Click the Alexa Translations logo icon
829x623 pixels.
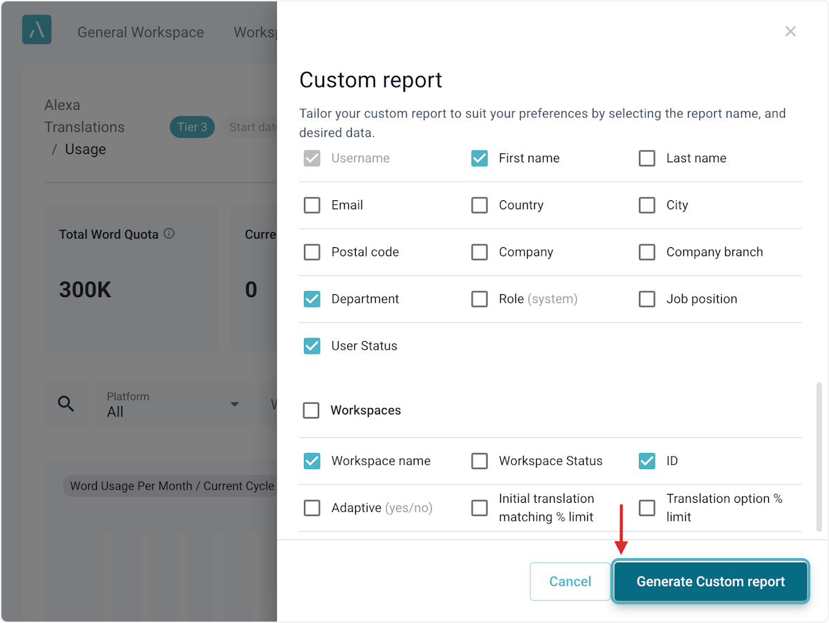(x=37, y=30)
